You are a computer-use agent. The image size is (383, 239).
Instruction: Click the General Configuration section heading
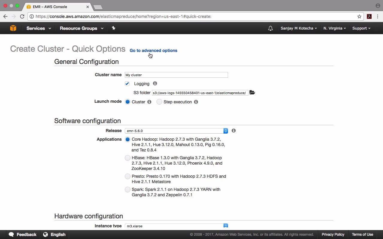pyautogui.click(x=86, y=62)
